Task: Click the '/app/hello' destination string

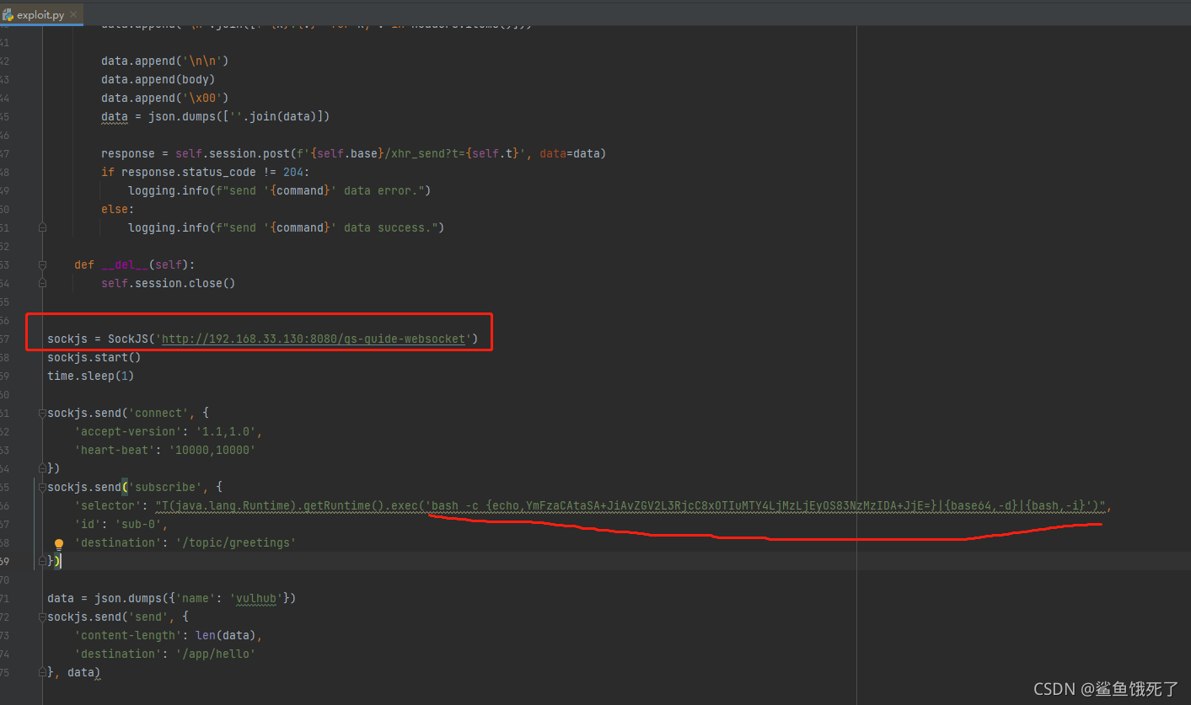Action: (215, 654)
